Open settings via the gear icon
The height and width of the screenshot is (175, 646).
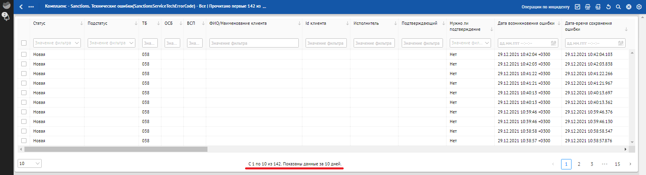pyautogui.click(x=639, y=7)
